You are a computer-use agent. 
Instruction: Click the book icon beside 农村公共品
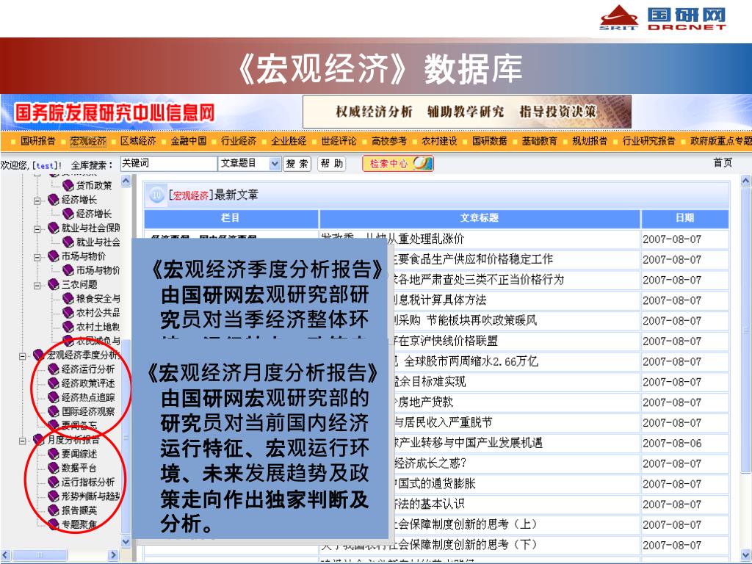click(68, 313)
